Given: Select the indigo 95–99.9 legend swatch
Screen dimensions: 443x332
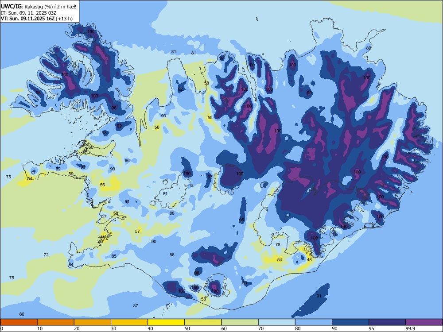Looking at the screenshot, I should coord(387,322).
